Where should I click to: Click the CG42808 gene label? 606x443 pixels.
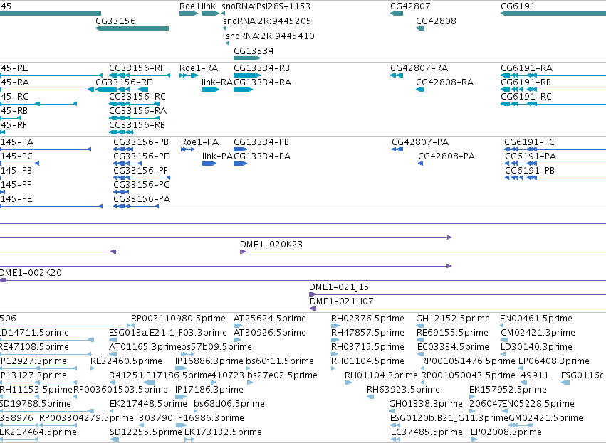click(436, 21)
